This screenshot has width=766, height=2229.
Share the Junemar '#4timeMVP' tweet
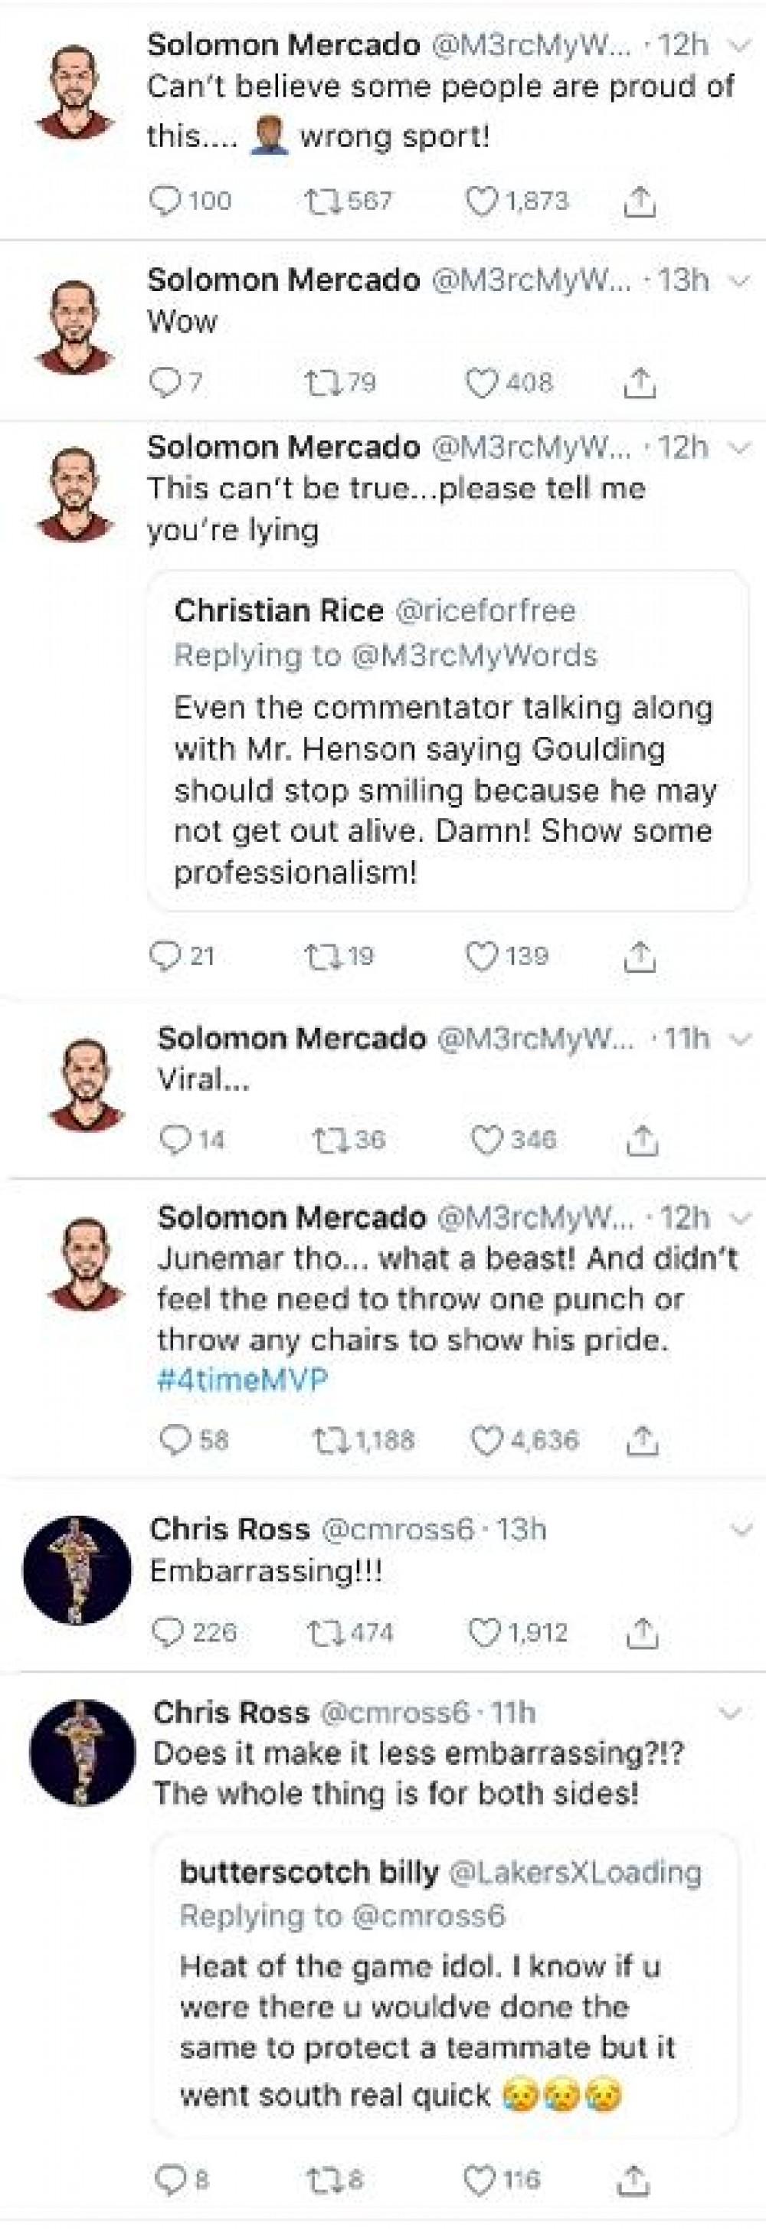pyautogui.click(x=641, y=1439)
